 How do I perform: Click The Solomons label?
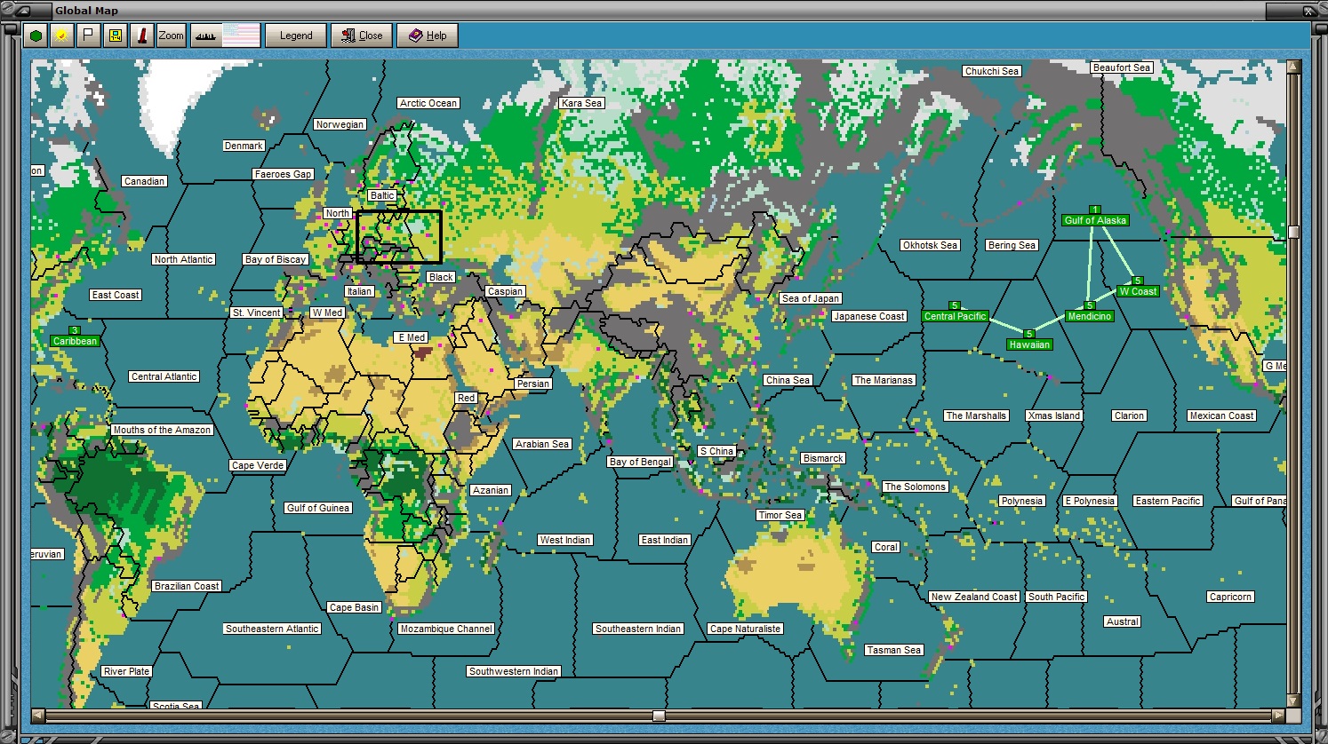pos(916,487)
